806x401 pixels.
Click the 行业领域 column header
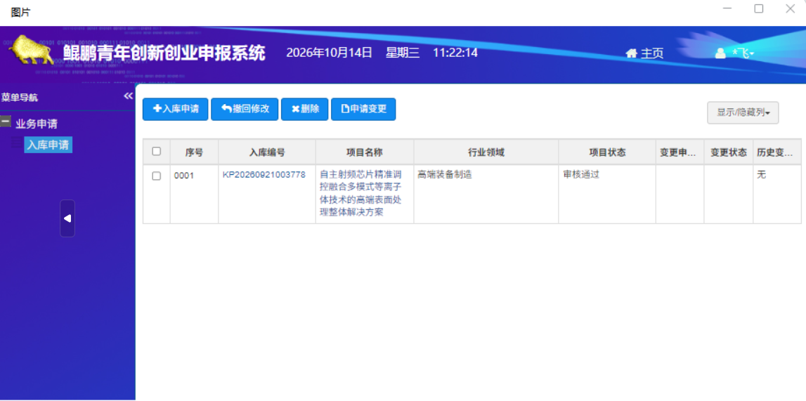(486, 152)
